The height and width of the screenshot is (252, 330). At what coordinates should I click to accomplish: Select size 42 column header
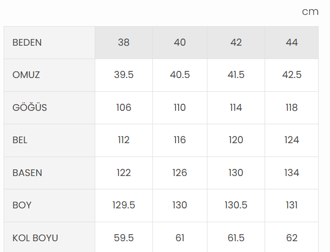pyautogui.click(x=236, y=43)
